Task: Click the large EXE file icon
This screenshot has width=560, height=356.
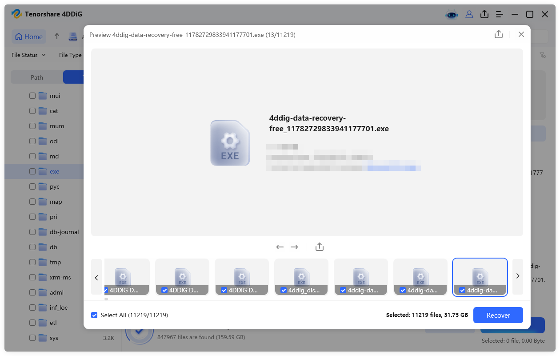Action: point(230,143)
